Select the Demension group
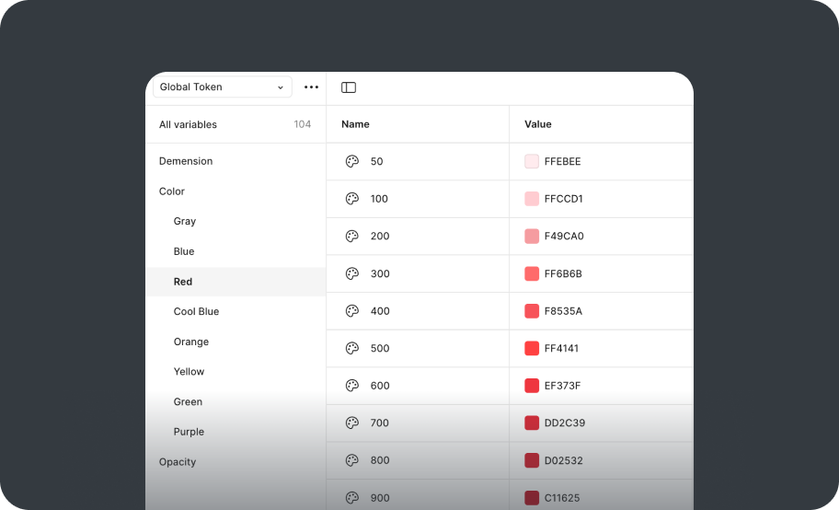This screenshot has width=839, height=510. pyautogui.click(x=186, y=161)
